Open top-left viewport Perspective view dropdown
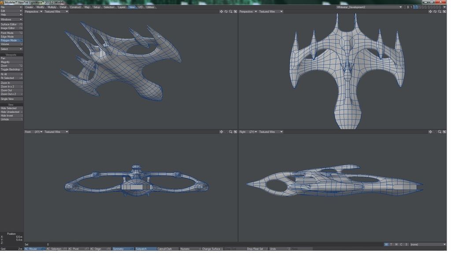This screenshot has height=261, width=451. (33, 11)
